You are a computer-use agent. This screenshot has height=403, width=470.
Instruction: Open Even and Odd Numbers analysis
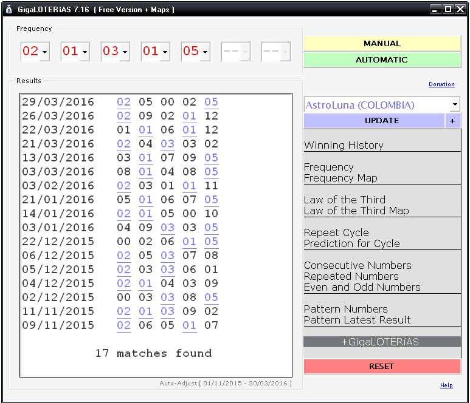(x=362, y=288)
